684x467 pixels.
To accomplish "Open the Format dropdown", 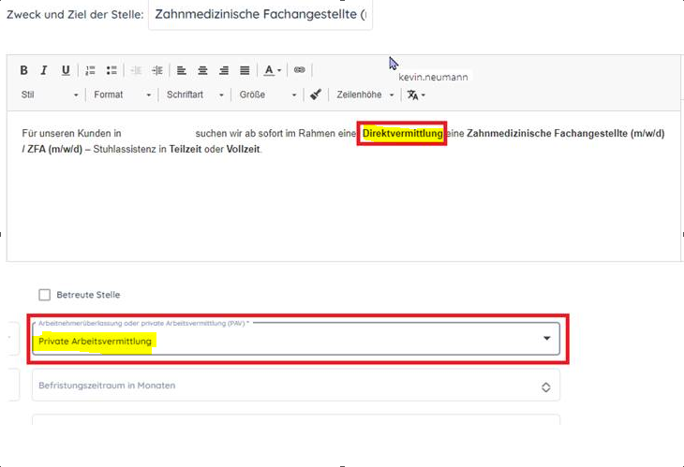I will [122, 95].
